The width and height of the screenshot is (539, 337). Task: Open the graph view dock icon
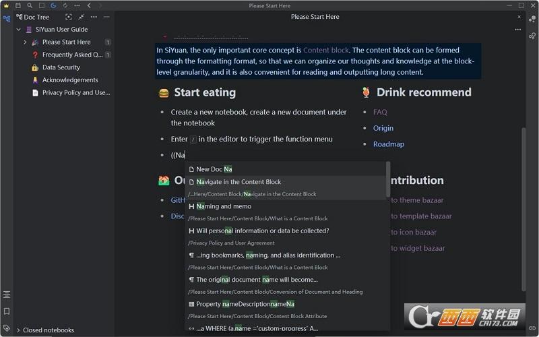[532, 19]
